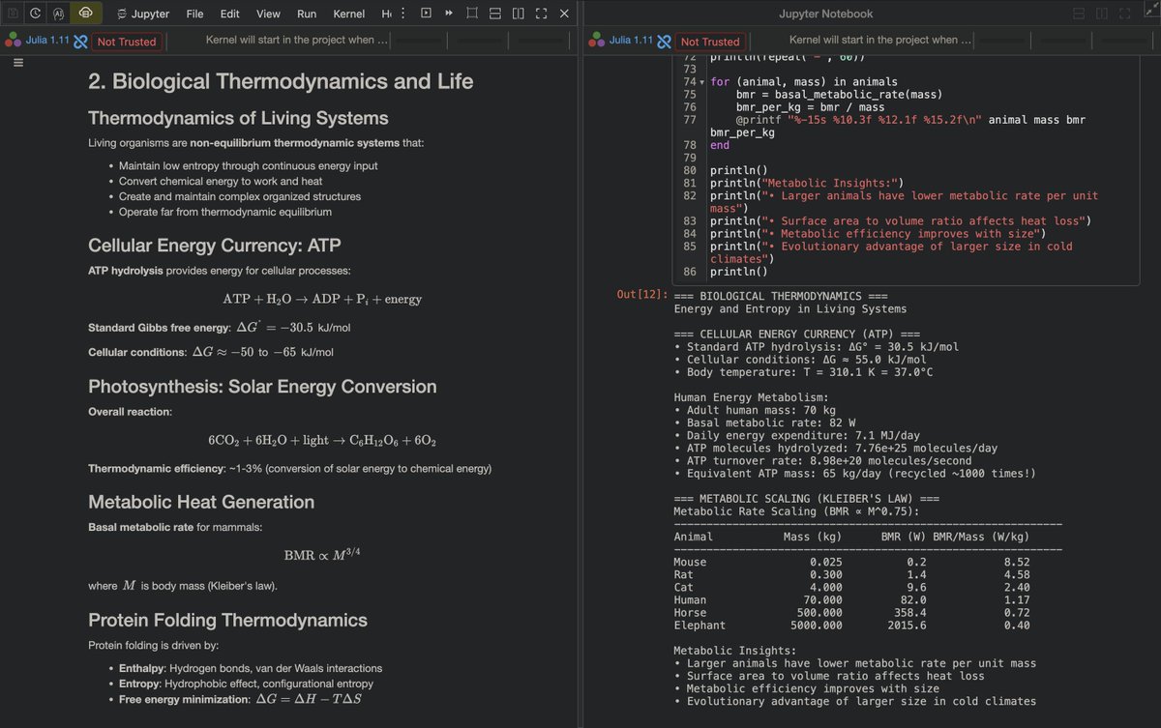Click the kernel status message in right pane

[x=880, y=41]
